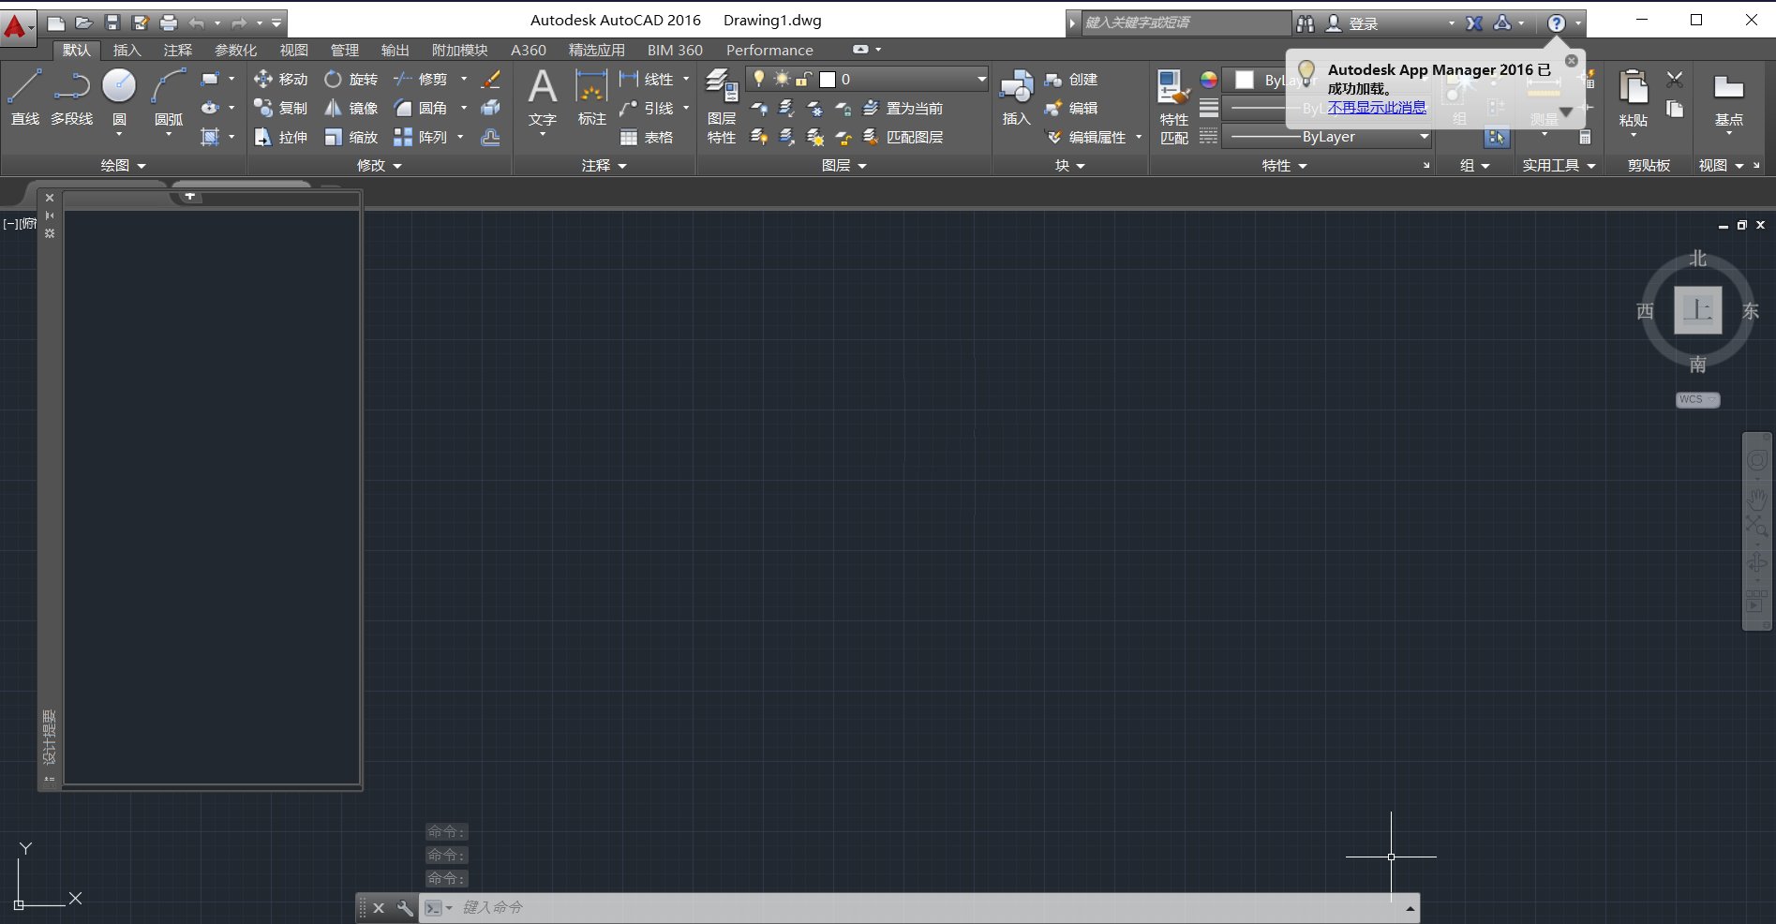This screenshot has height=924, width=1776.
Task: Select the 标注 dimension tool
Action: (x=591, y=97)
